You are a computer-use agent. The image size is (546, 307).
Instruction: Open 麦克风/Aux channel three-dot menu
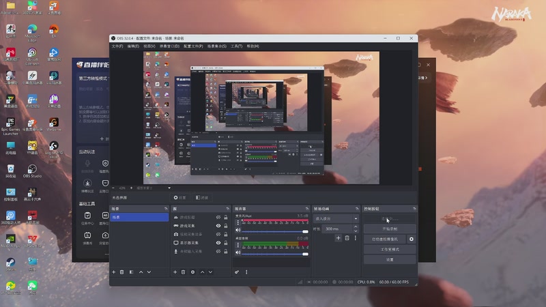238,222
